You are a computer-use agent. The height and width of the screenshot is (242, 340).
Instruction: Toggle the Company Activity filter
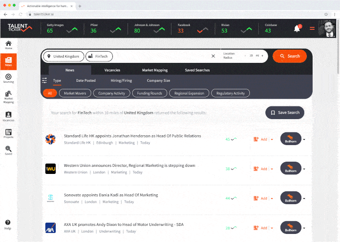(111, 93)
